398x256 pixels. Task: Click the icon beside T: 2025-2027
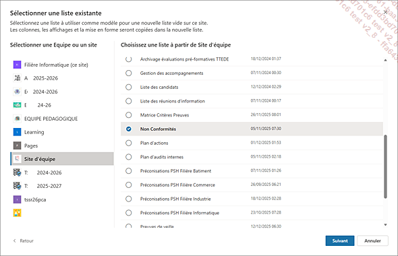coord(17,186)
